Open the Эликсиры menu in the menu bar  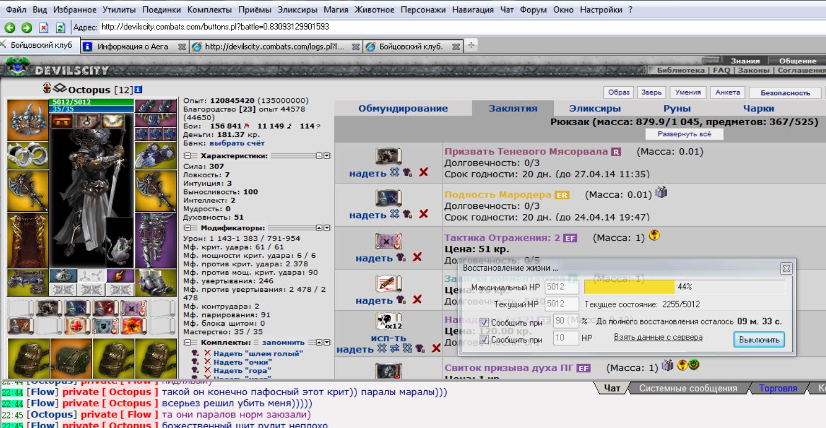click(x=298, y=9)
